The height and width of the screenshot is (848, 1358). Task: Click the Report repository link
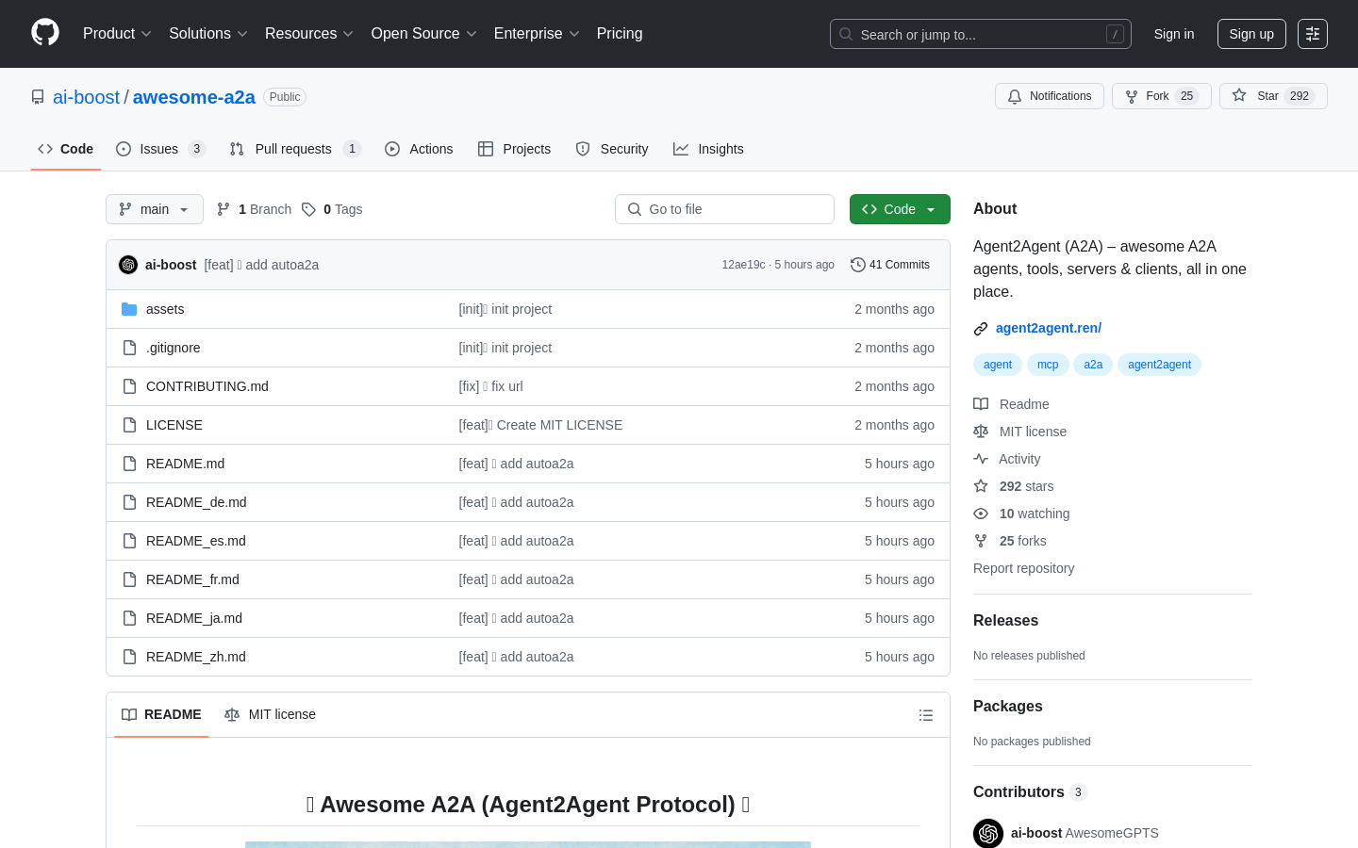[x=1023, y=568]
